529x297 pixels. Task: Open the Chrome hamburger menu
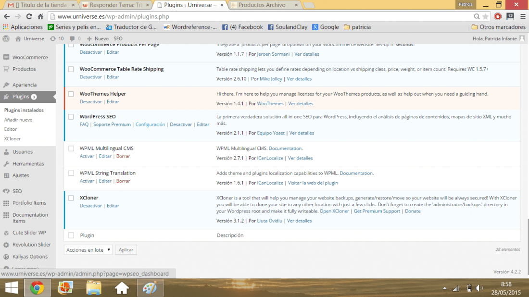(x=523, y=16)
